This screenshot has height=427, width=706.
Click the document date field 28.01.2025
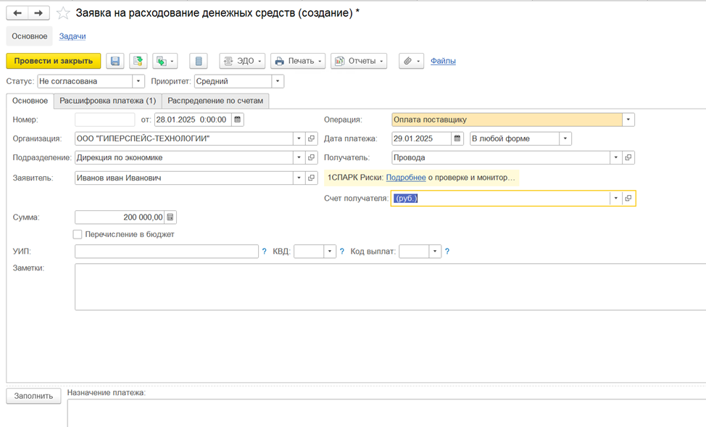coord(193,120)
